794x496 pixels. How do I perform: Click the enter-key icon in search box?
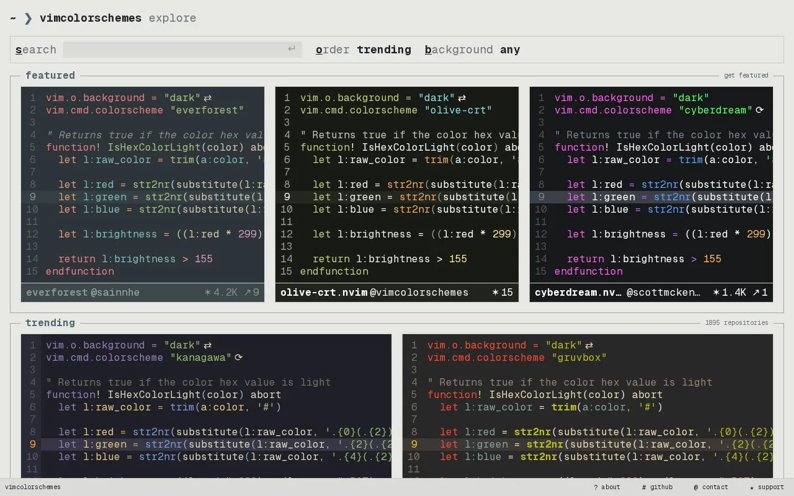coord(292,49)
